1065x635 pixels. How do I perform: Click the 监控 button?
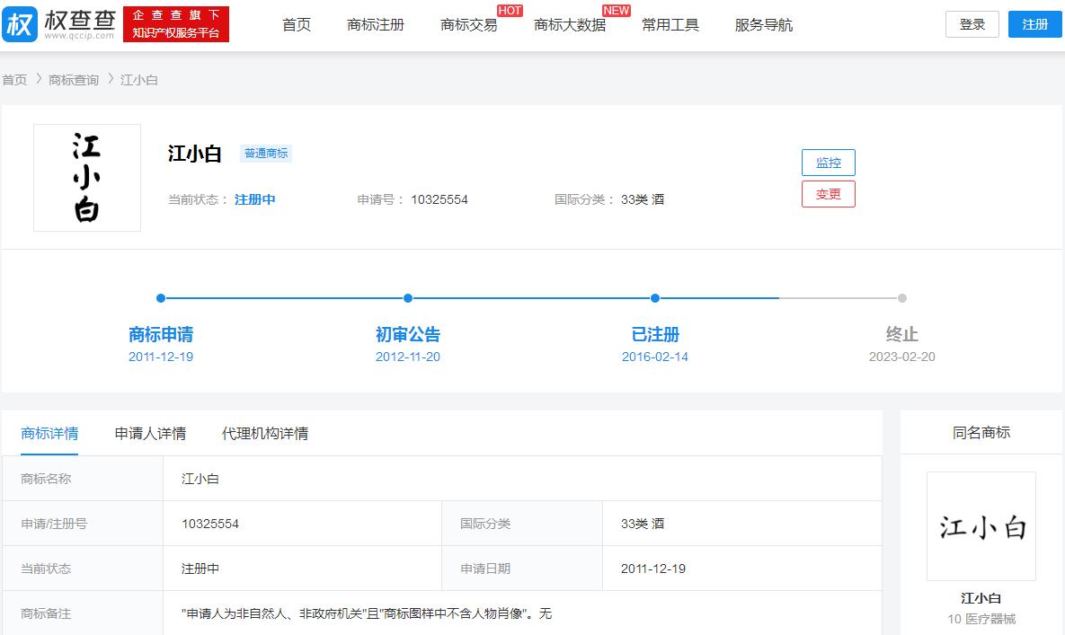pos(828,163)
